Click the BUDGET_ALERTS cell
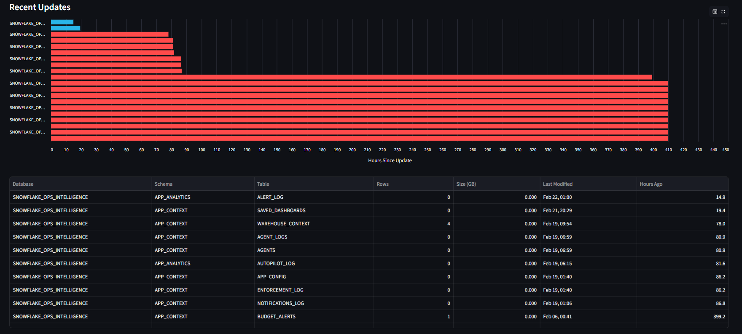Viewport: 742px width, 334px height. click(314, 317)
